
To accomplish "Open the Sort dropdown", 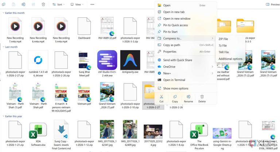I will point(58,4).
